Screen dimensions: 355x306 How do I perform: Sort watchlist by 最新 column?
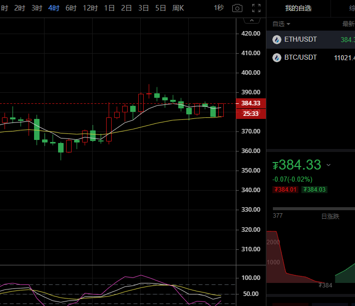[x=348, y=24]
